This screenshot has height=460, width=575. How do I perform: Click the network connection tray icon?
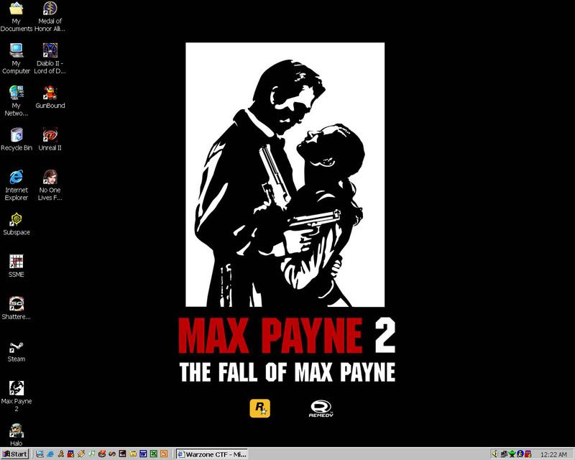click(x=504, y=454)
